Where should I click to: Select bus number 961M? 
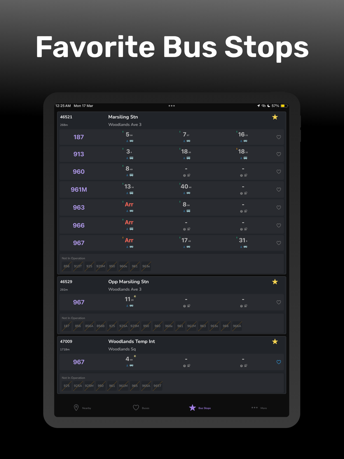pos(79,190)
